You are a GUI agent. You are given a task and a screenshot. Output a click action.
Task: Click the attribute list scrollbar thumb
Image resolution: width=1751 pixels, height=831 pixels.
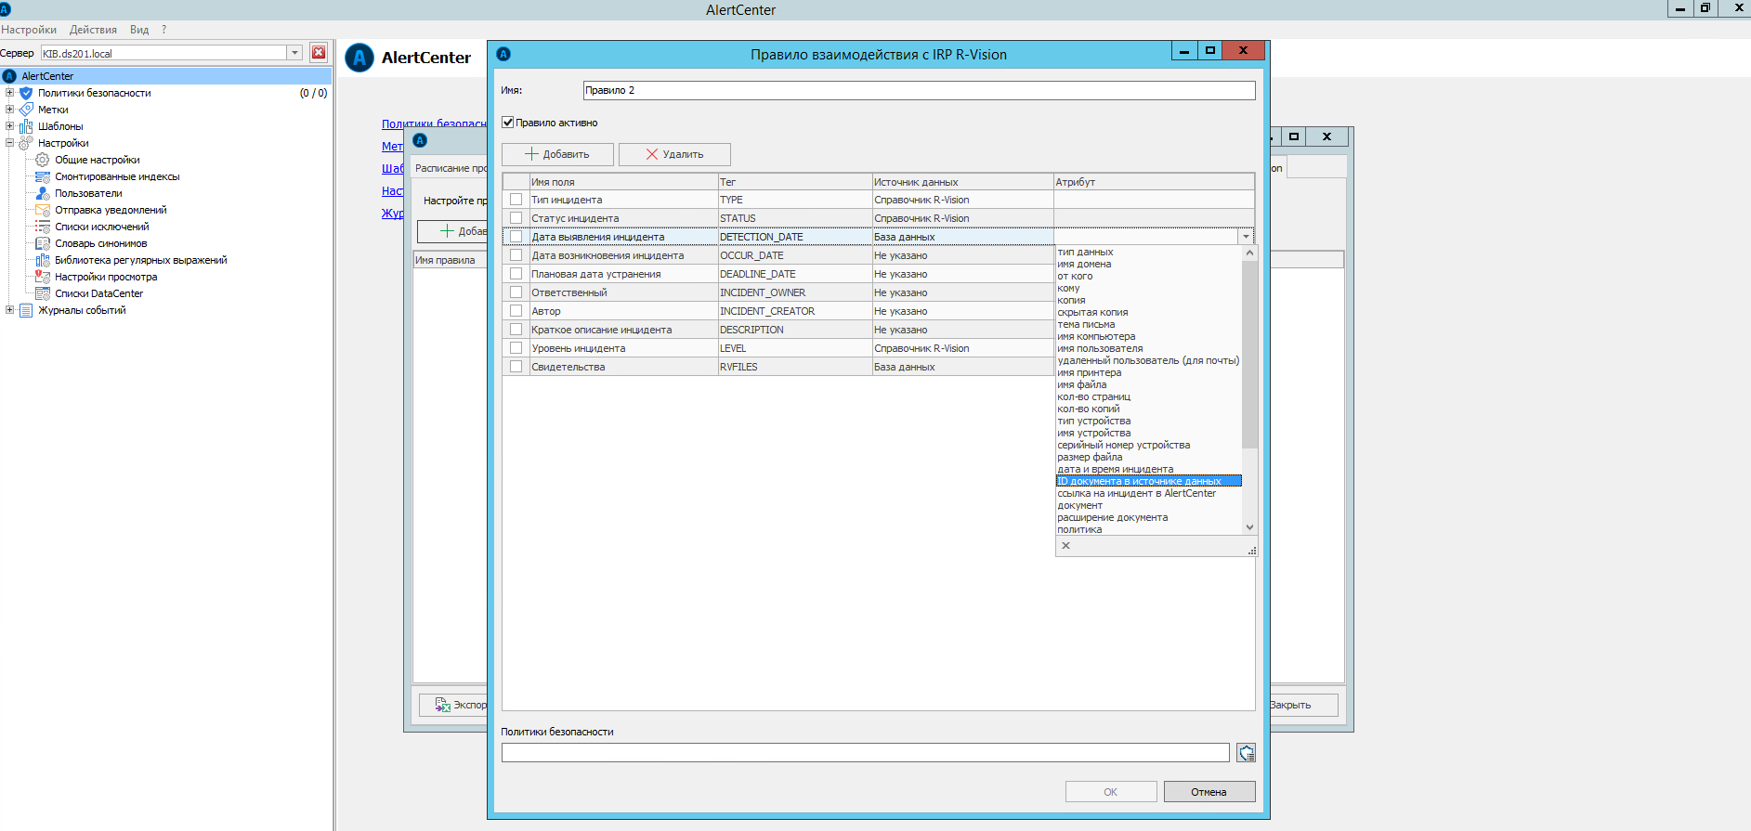[1249, 355]
